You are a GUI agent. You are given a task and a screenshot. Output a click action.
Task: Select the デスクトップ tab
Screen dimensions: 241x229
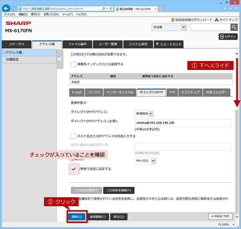click(x=190, y=92)
